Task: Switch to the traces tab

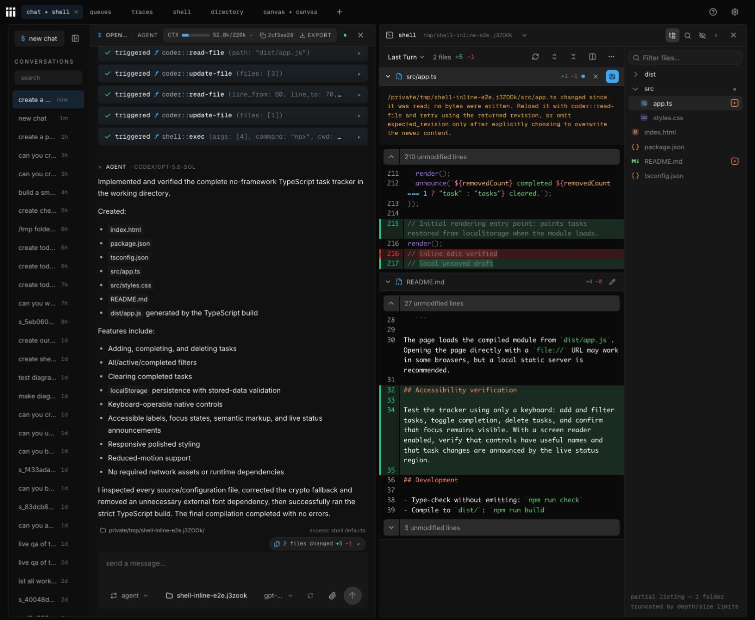Action: [142, 12]
